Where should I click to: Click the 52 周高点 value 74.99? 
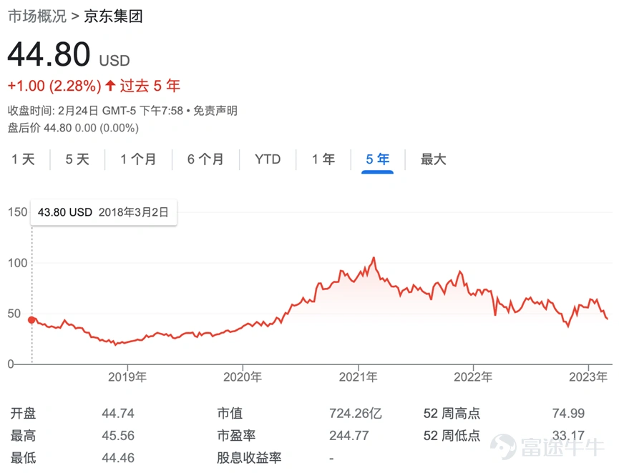pos(568,413)
